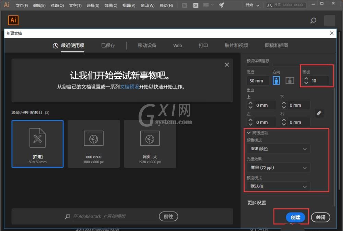This screenshot has width=343, height=231.
Task: Open the arrange documents grid icon
Action: coord(206,5)
